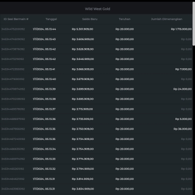Click Rp 0,00 win in the 05.13.43 row
The image size is (195, 195).
pyautogui.click(x=186, y=39)
